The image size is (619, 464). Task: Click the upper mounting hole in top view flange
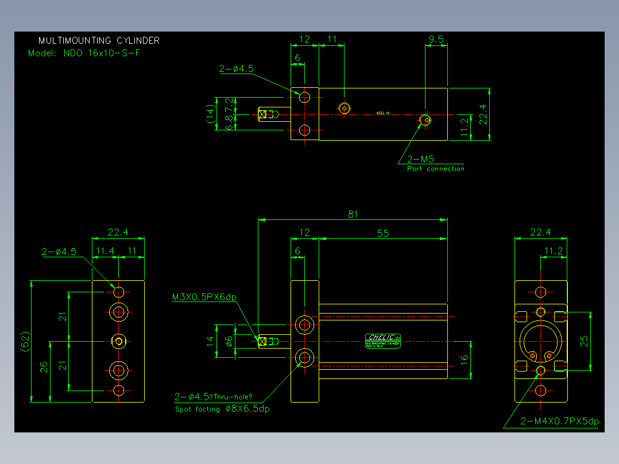click(304, 97)
